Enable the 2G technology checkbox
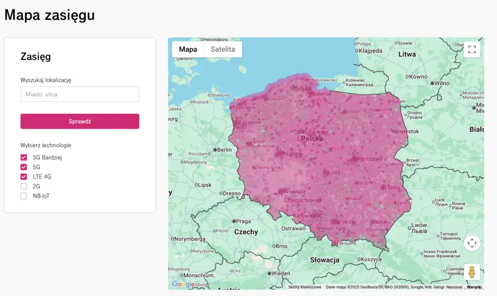This screenshot has width=497, height=296. [24, 187]
